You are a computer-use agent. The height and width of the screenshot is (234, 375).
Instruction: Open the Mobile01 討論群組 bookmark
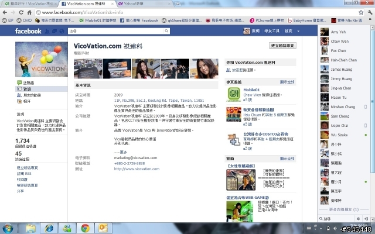(x=98, y=20)
